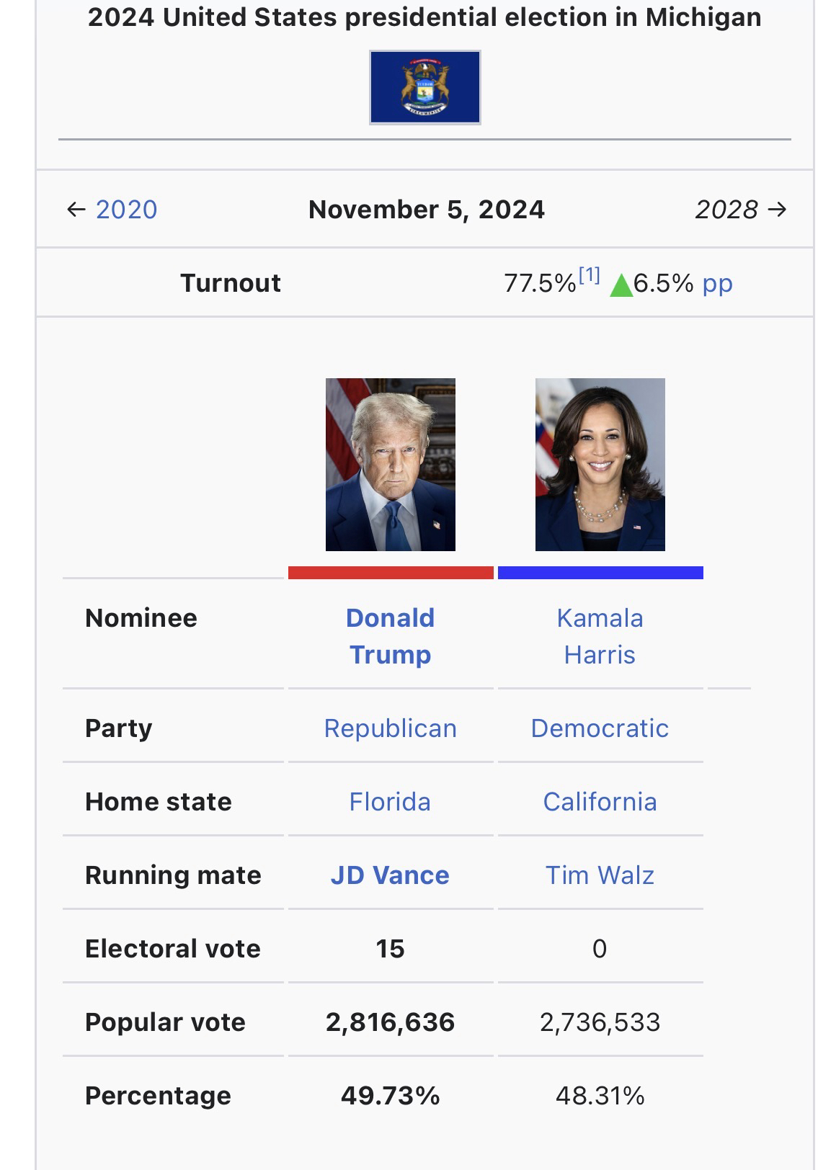
Task: Click the blue Democratic color bar
Action: (x=600, y=573)
